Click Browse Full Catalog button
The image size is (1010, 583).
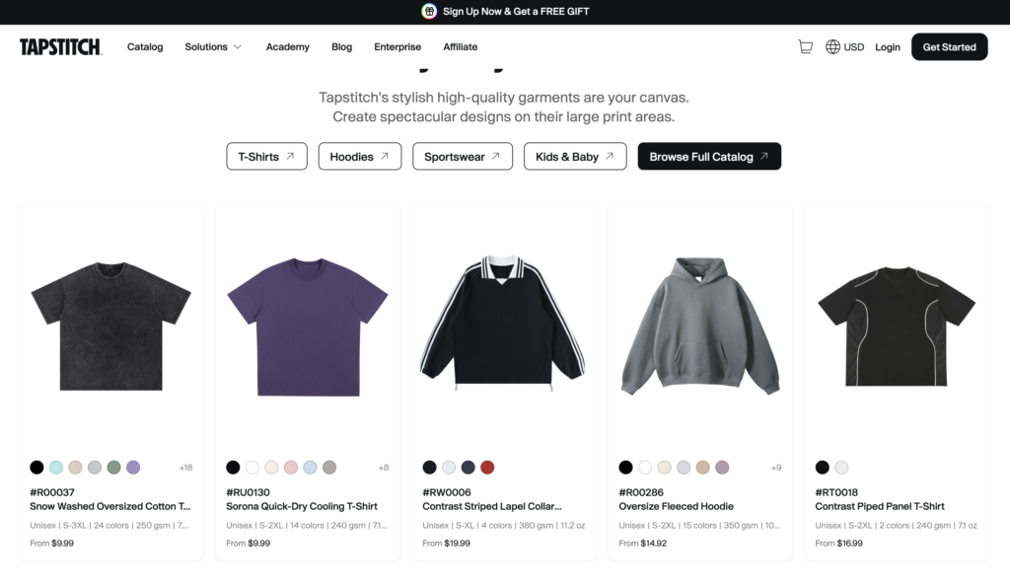(x=709, y=156)
